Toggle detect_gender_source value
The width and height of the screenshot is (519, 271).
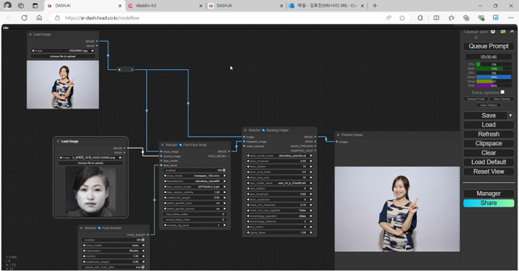[x=194, y=209]
